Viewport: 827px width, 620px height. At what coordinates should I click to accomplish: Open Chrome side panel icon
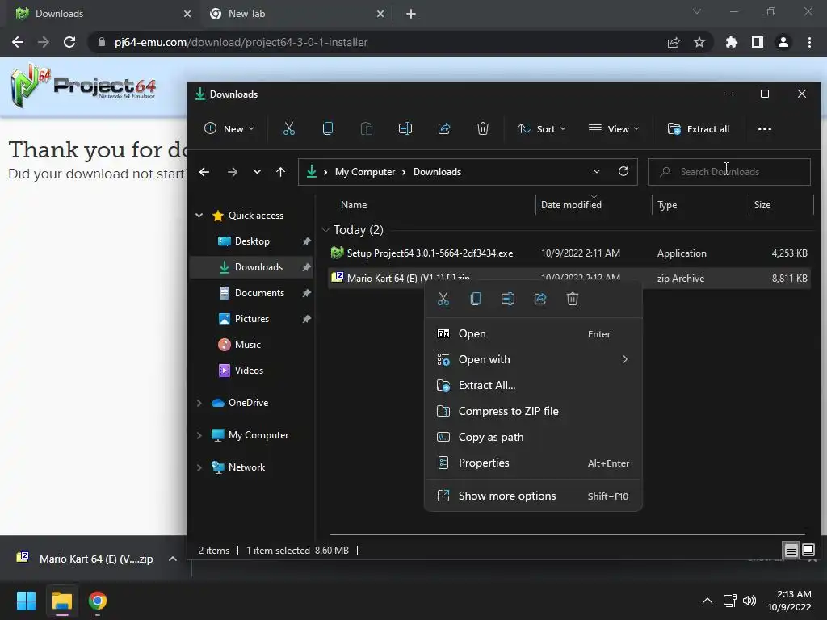click(758, 42)
